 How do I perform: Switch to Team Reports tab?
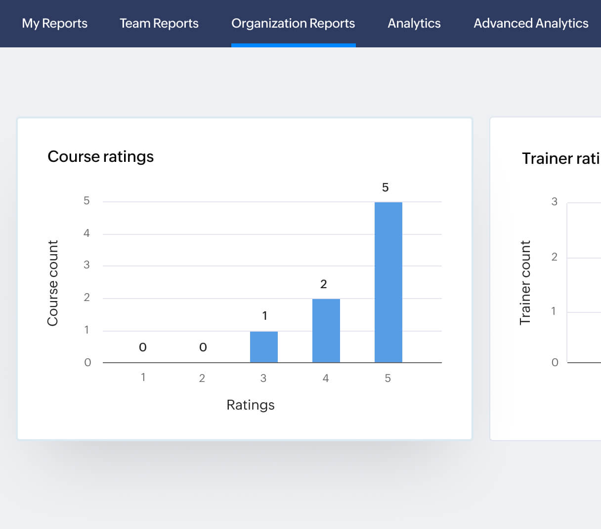[159, 23]
